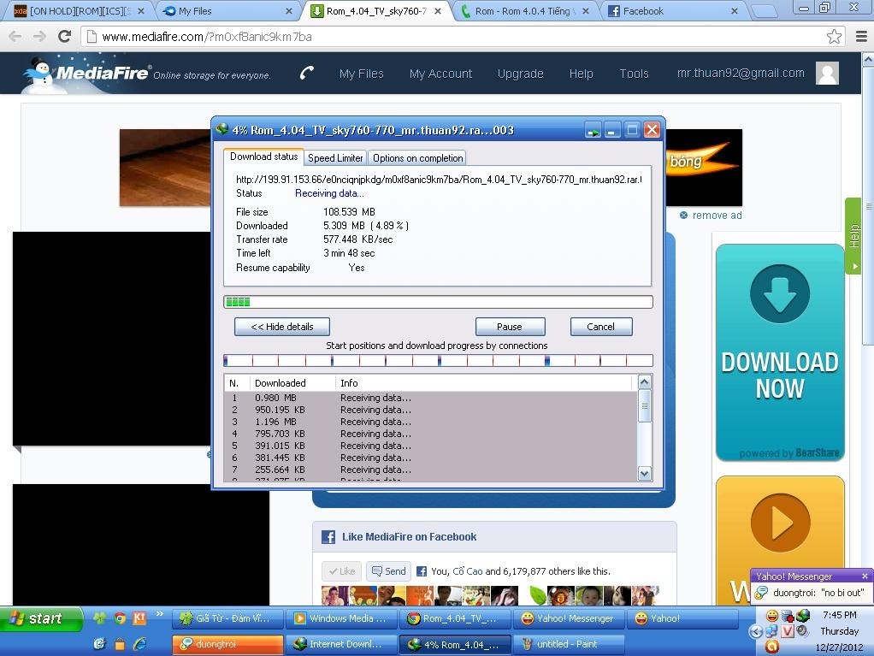This screenshot has height=656, width=874.
Task: Open the Options on completion tab
Action: coord(417,158)
